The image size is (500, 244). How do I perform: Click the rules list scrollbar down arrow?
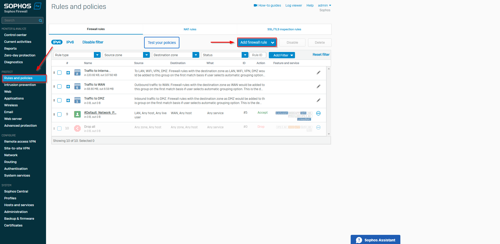329,134
